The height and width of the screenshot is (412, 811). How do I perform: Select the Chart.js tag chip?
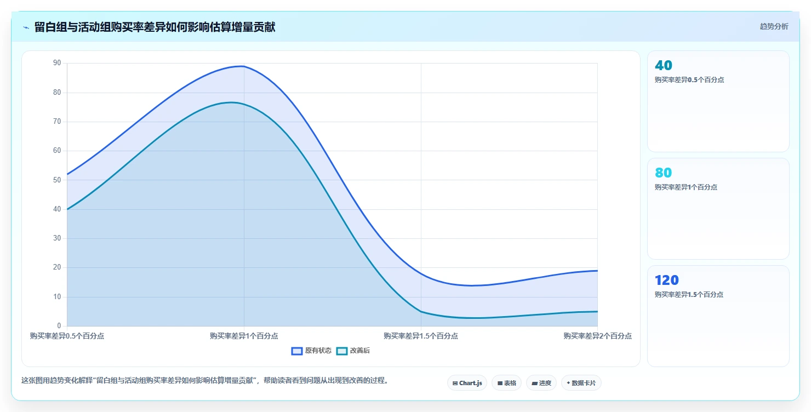467,383
